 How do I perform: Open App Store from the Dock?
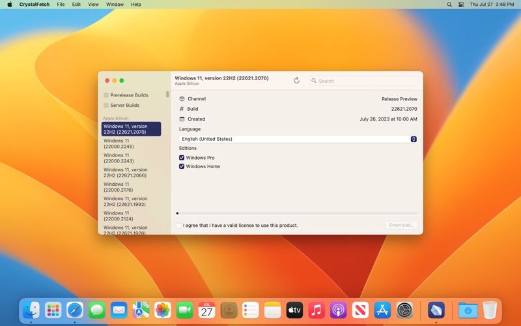(382, 310)
